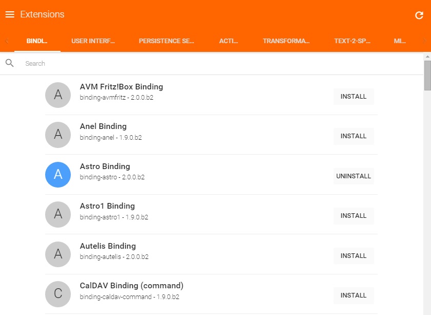Open the hamburger menu icon
Screen dimensions: 431x315
10,14
